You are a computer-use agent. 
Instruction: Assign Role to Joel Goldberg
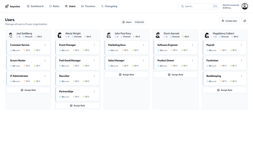click(x=28, y=90)
